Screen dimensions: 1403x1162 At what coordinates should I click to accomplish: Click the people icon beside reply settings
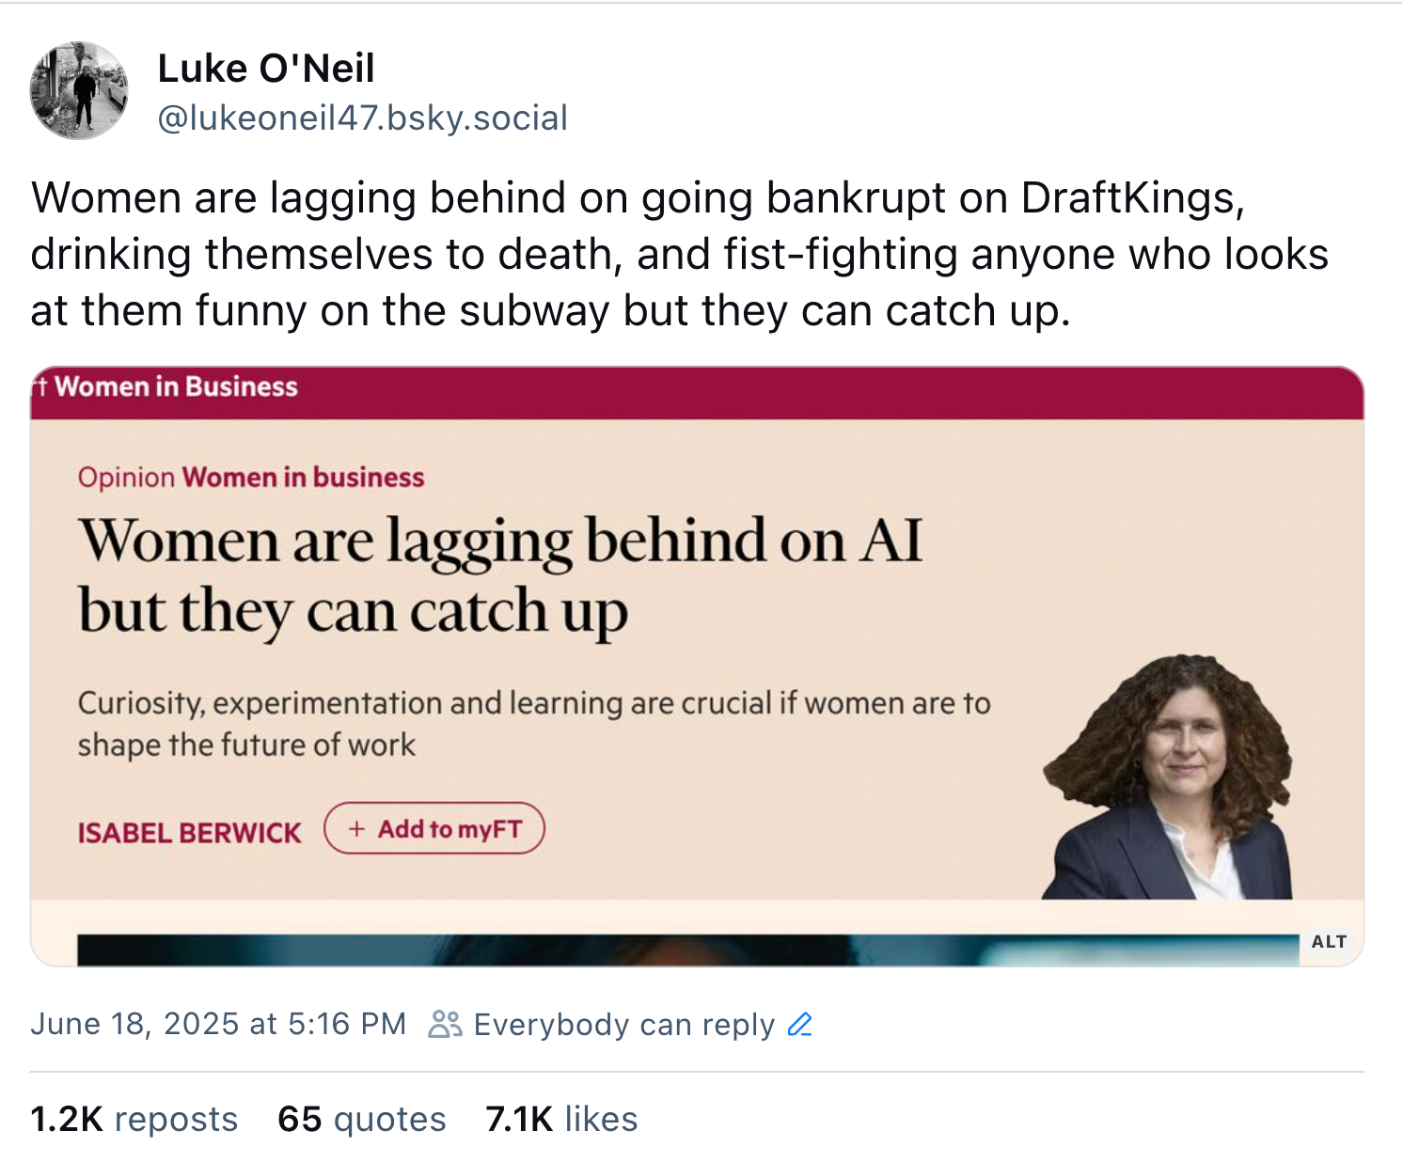point(445,1024)
